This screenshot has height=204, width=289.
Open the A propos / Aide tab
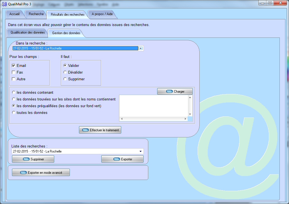click(102, 14)
